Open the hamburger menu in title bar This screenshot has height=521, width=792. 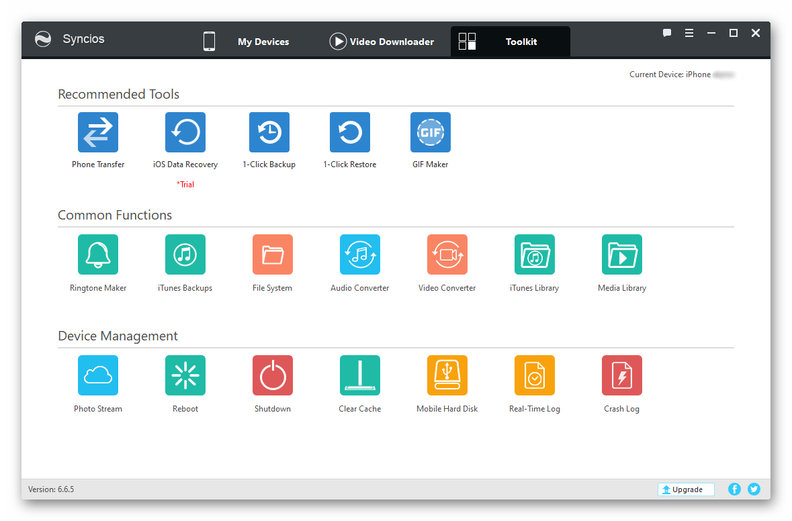[689, 33]
